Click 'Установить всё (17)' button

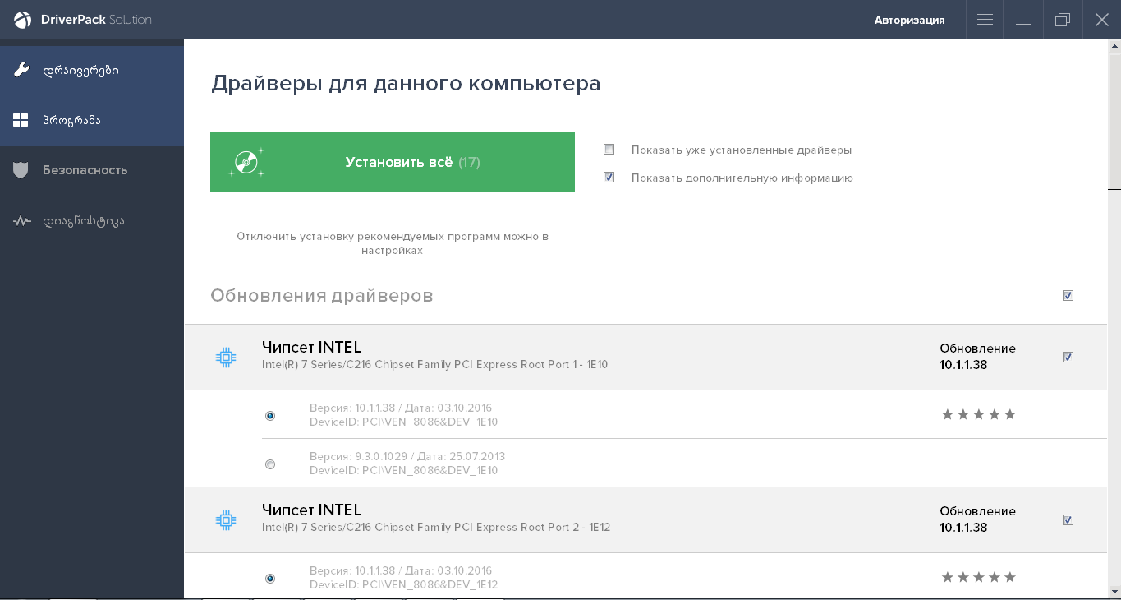[393, 162]
